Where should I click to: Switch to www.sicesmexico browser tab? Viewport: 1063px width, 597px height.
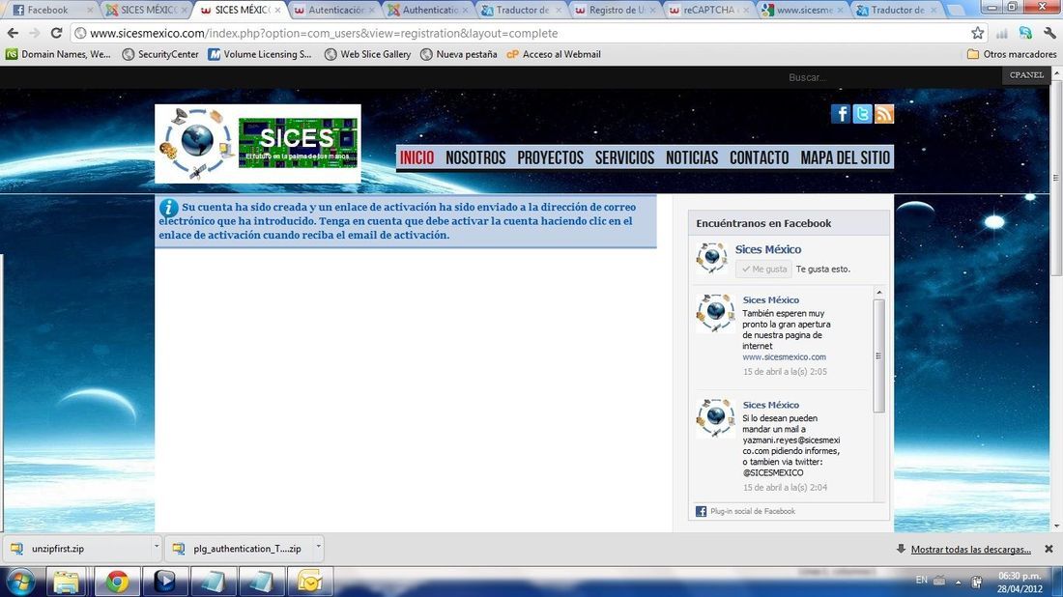[x=803, y=10]
